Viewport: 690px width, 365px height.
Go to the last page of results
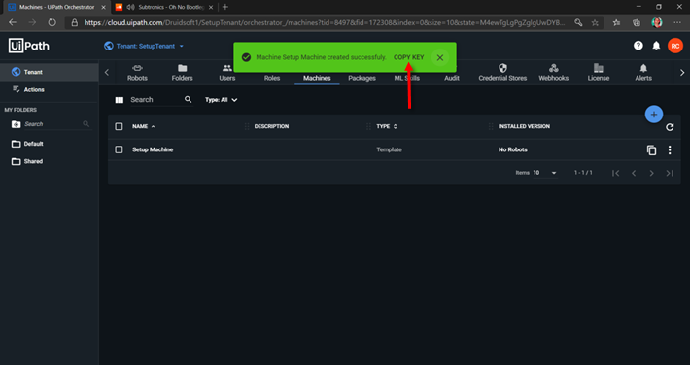(x=670, y=173)
